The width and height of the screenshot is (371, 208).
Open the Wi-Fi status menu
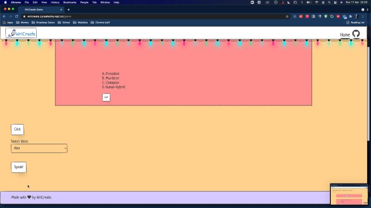coord(317,2)
